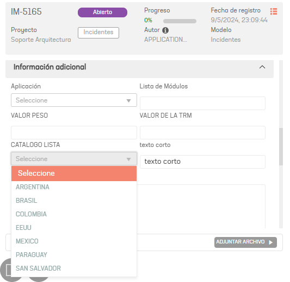Open the orange list icon beside Fecha de registro

tap(274, 11)
